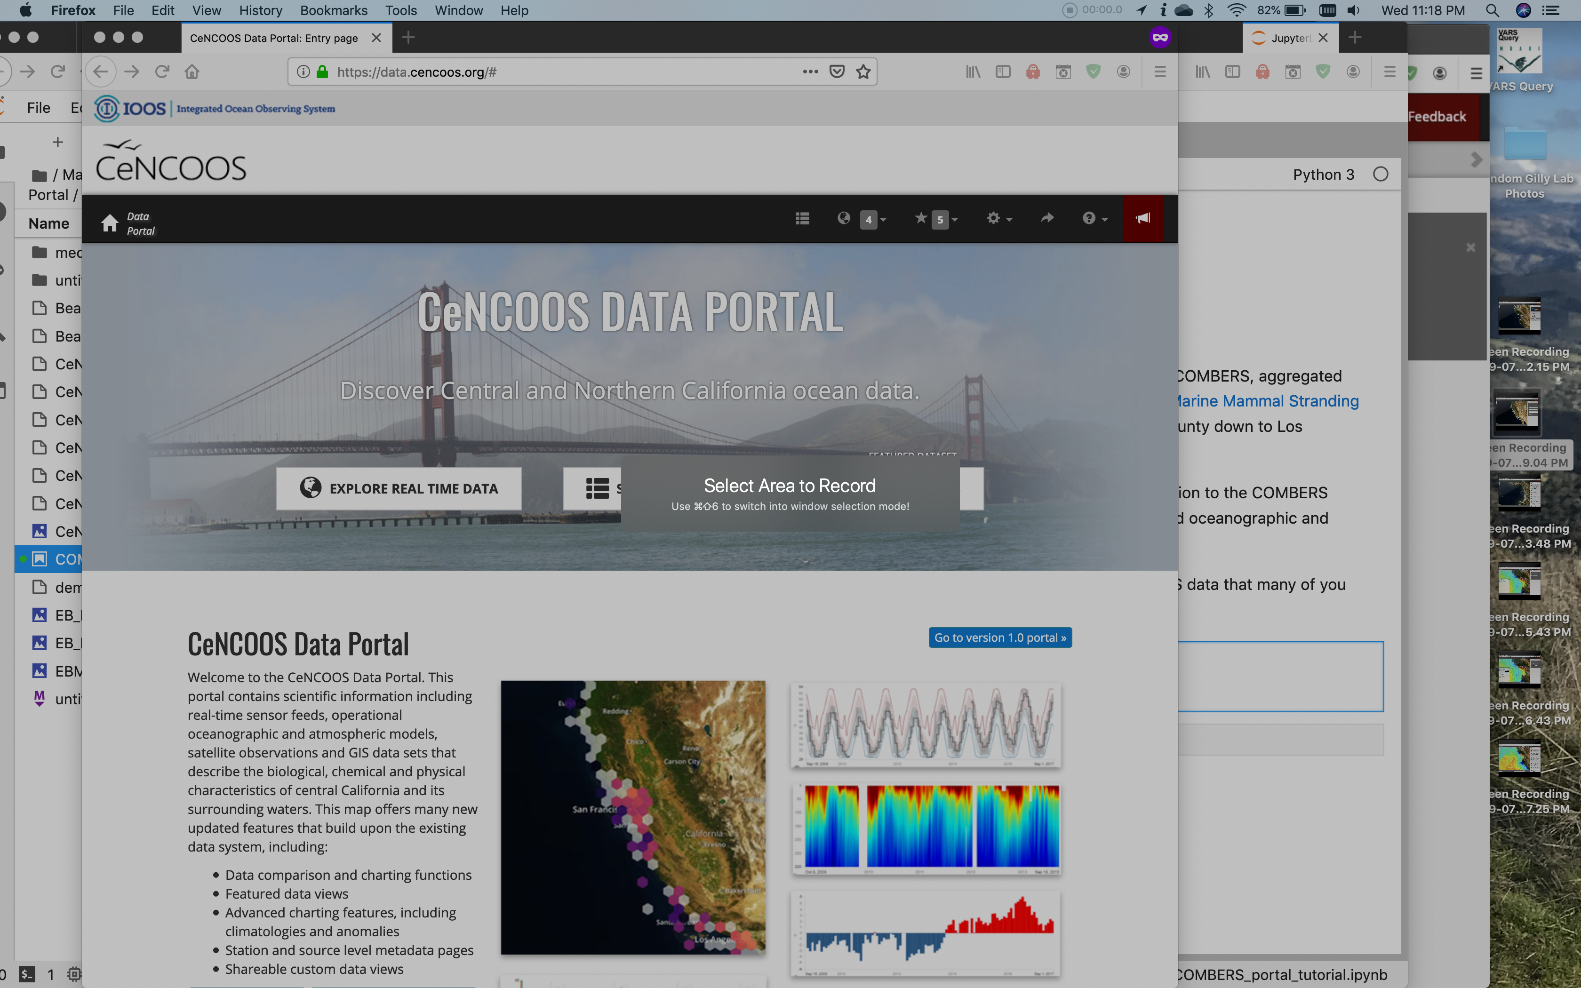The height and width of the screenshot is (988, 1581).
Task: Click Go to version 1.0 portal button
Action: point(999,637)
